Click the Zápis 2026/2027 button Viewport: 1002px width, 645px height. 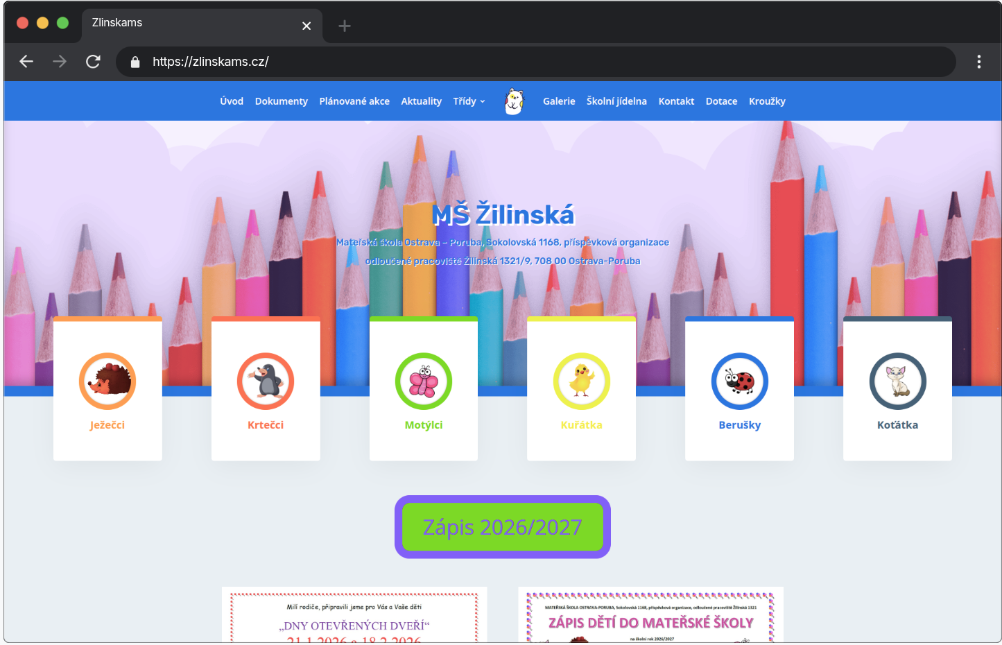(x=503, y=527)
